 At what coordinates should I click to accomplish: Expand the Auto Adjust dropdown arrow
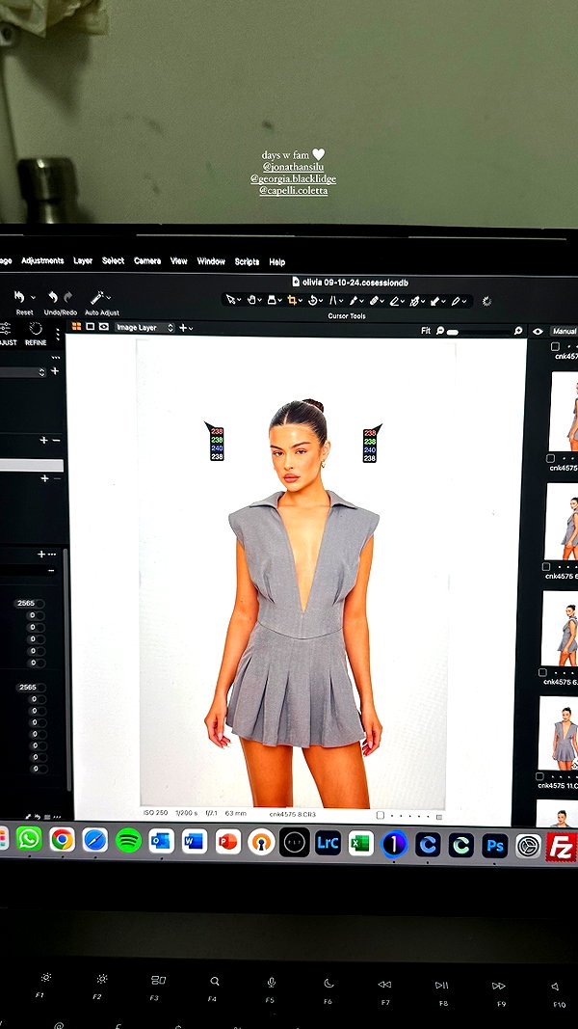(108, 297)
